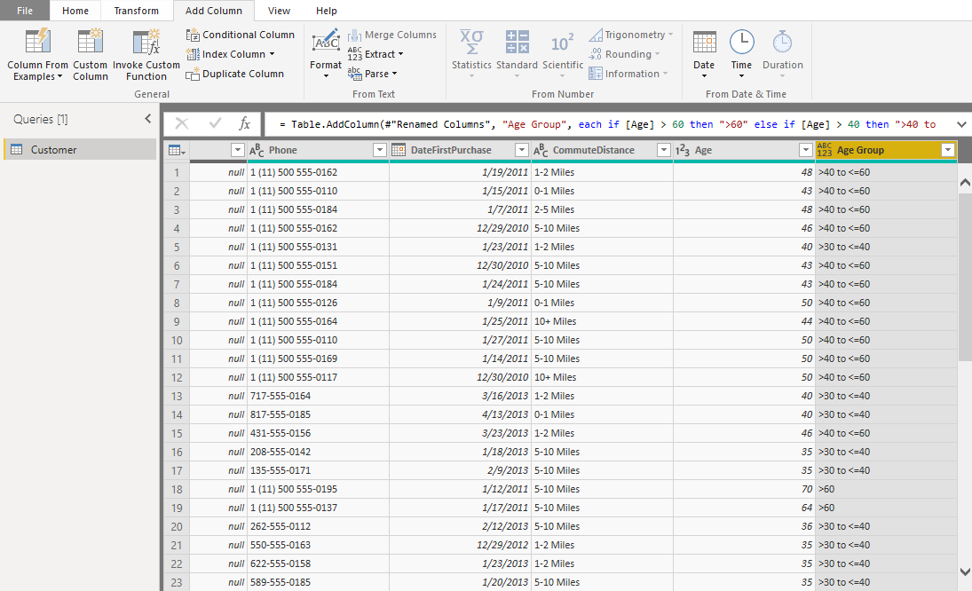Viewport: 972px width, 591px height.
Task: Open the Help tab
Action: (326, 11)
